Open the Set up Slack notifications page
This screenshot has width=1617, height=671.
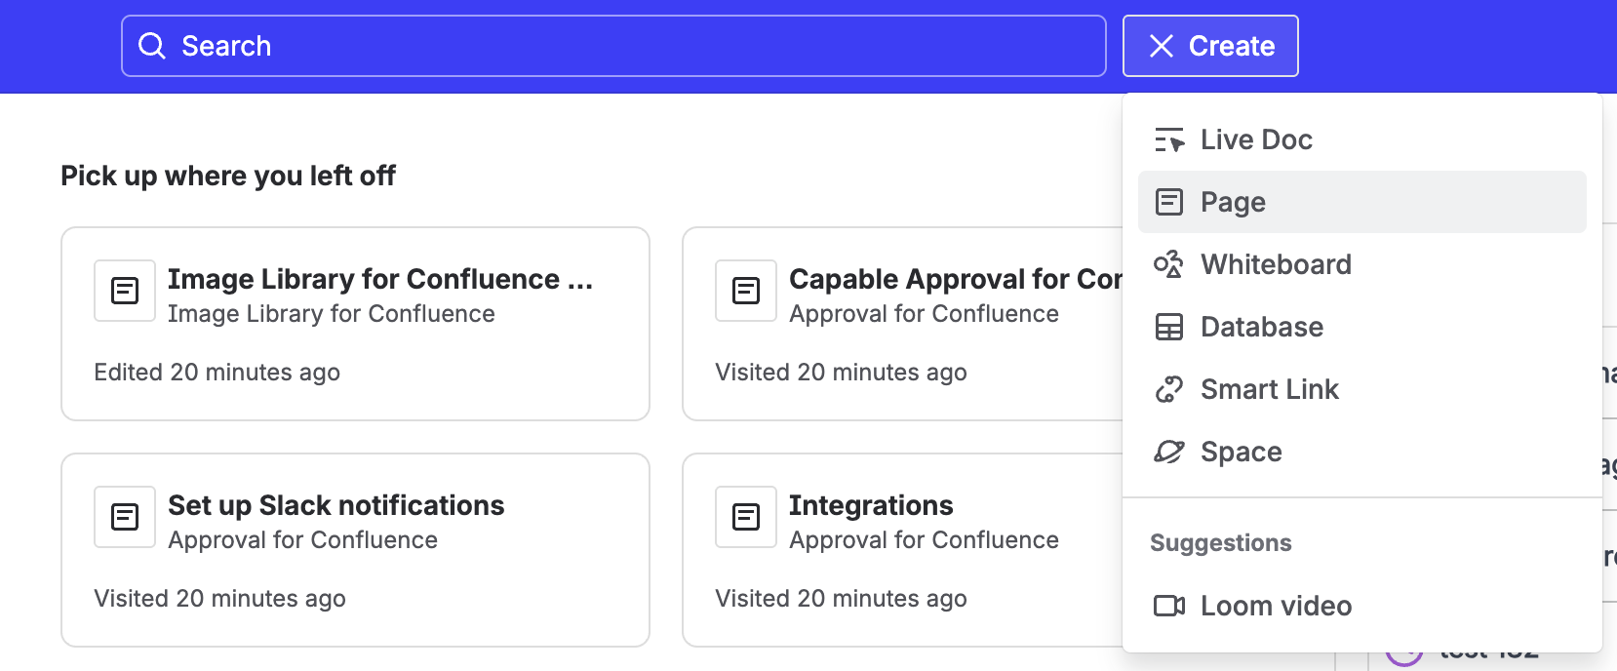point(335,505)
